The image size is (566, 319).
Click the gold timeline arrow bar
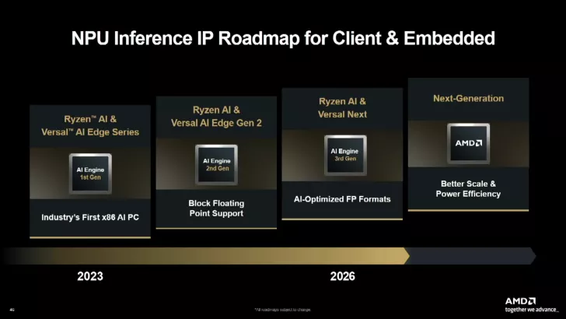(206, 256)
